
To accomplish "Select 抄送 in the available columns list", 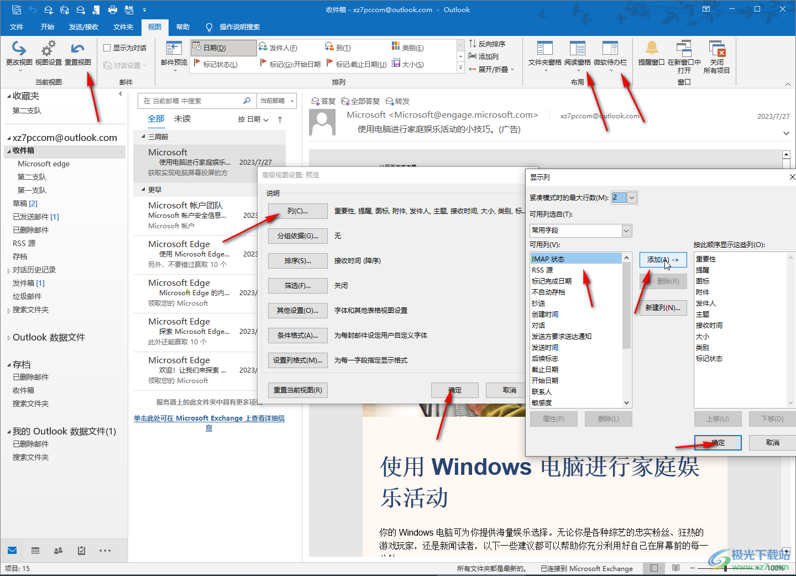I will tap(575, 303).
